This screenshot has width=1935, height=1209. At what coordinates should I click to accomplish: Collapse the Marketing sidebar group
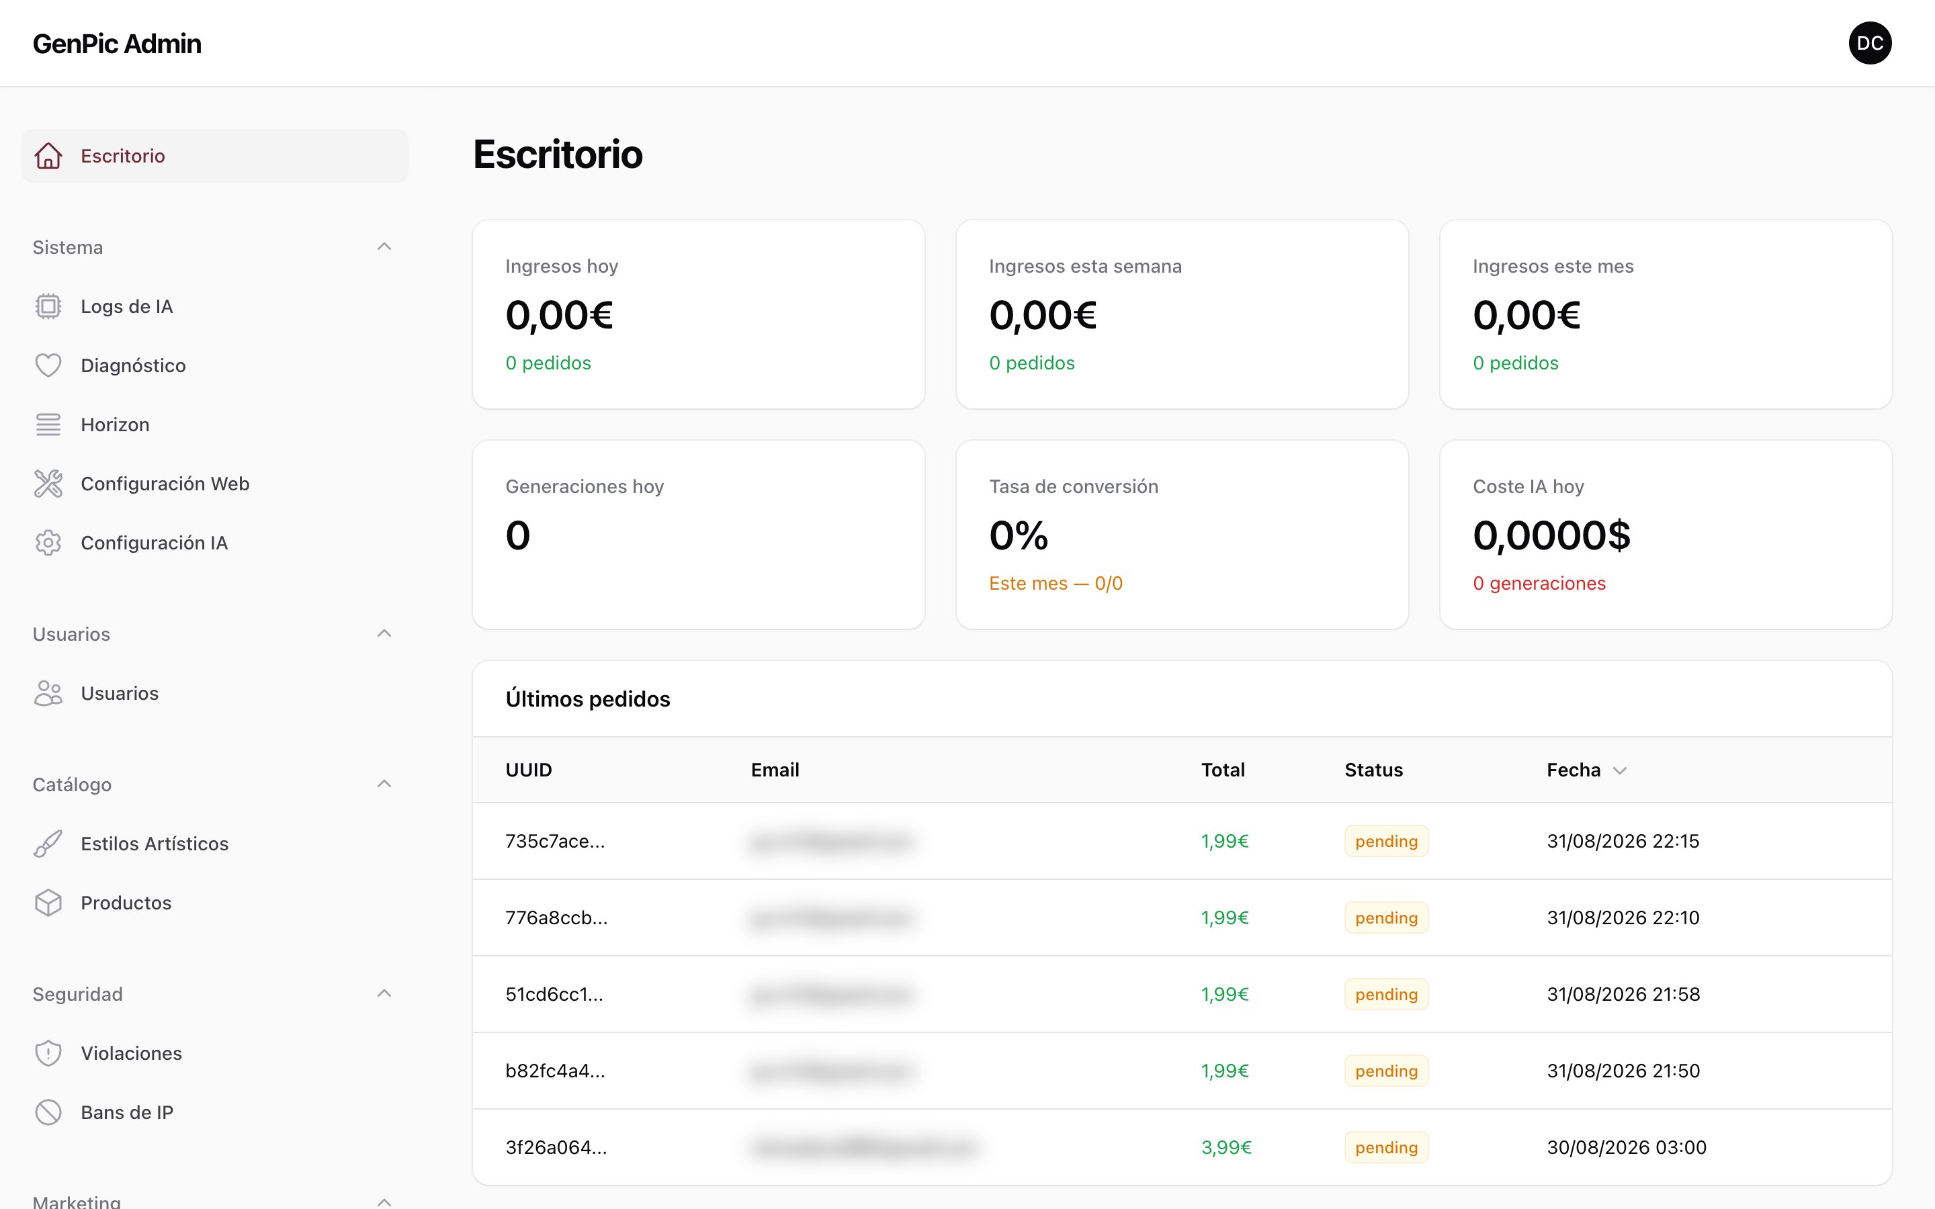click(x=384, y=1201)
